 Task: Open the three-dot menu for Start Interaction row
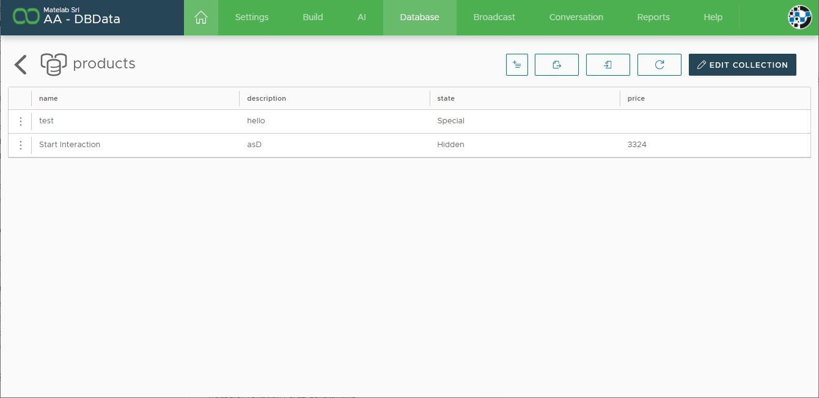[x=21, y=145]
